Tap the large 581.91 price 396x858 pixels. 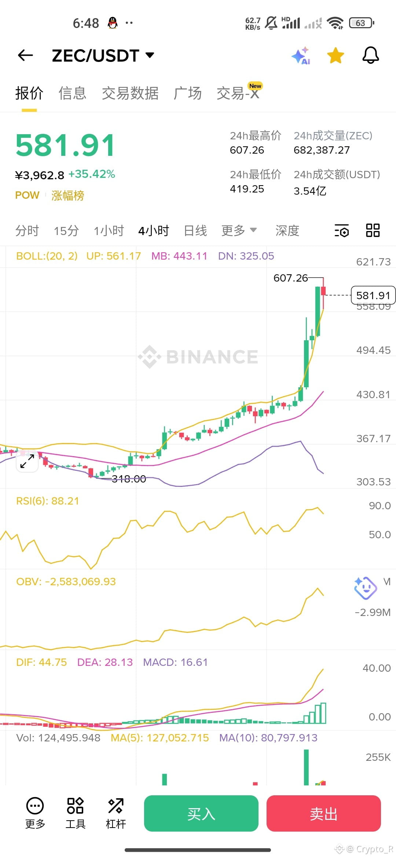[x=66, y=145]
